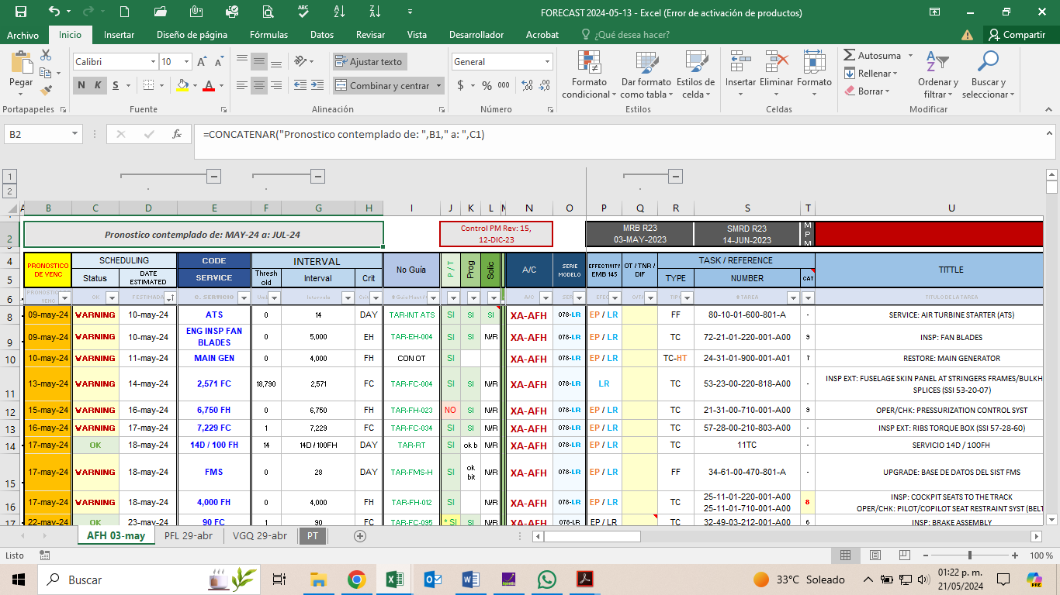Click the Format Painter brush icon

(46, 91)
